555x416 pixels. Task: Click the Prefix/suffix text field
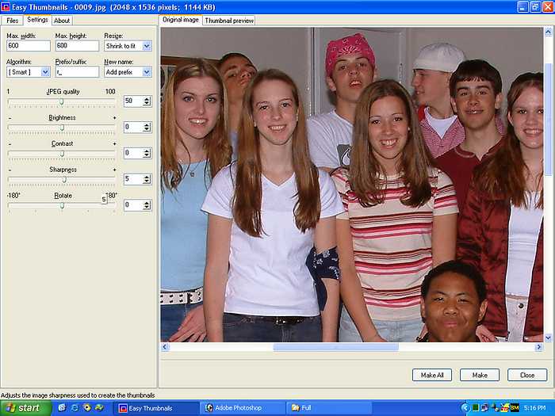pyautogui.click(x=76, y=72)
